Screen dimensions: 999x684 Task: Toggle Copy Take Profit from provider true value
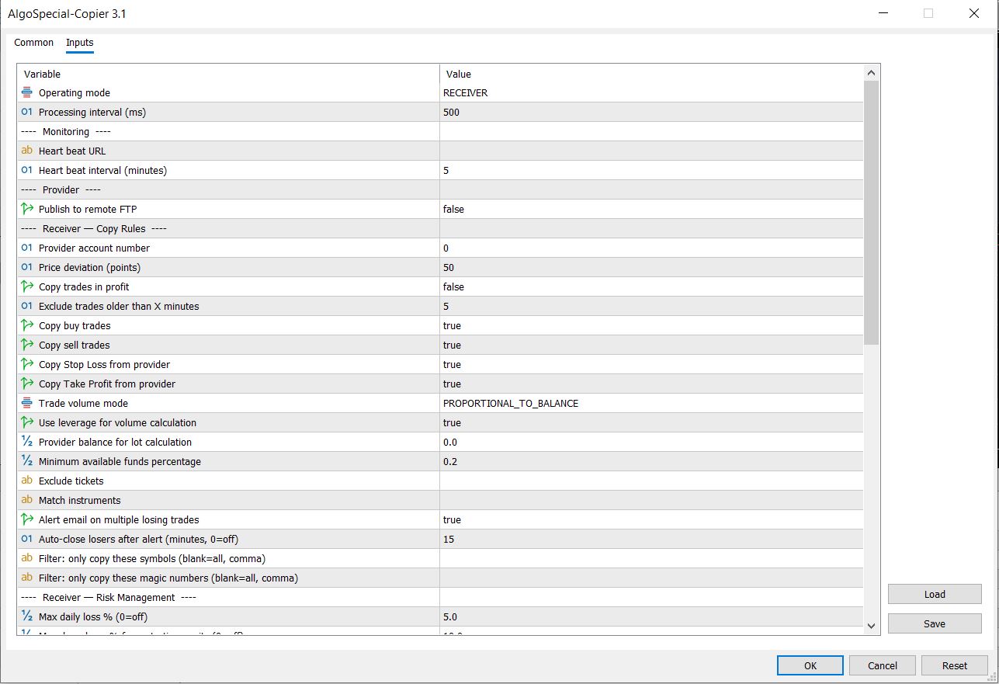651,384
